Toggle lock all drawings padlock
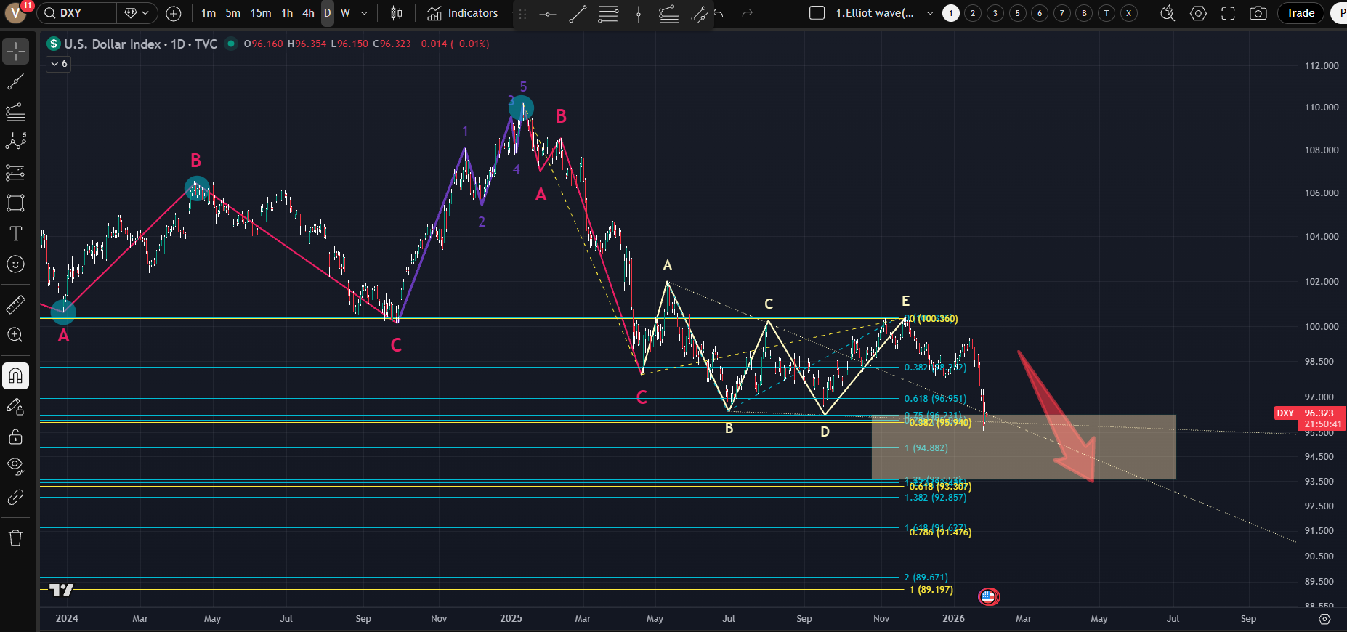Viewport: 1347px width, 632px height. pyautogui.click(x=15, y=437)
